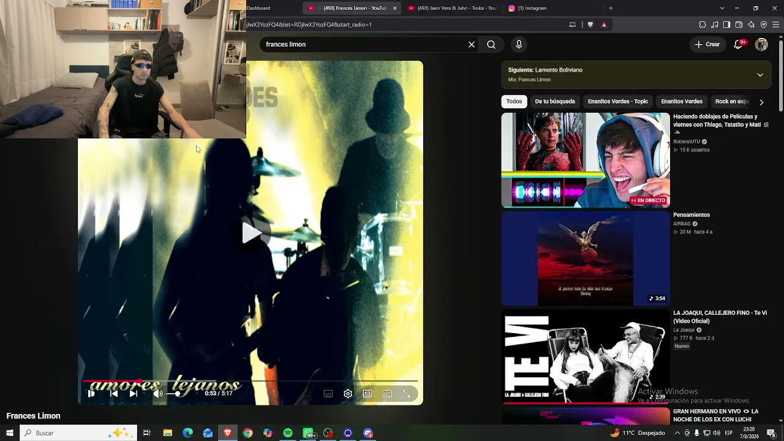Visit the La Joaqui channel
The width and height of the screenshot is (784, 441).
[684, 330]
